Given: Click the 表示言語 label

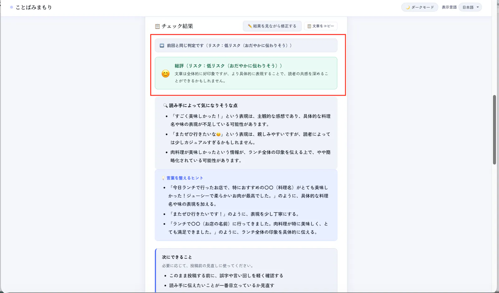Looking at the screenshot, I should point(449,7).
